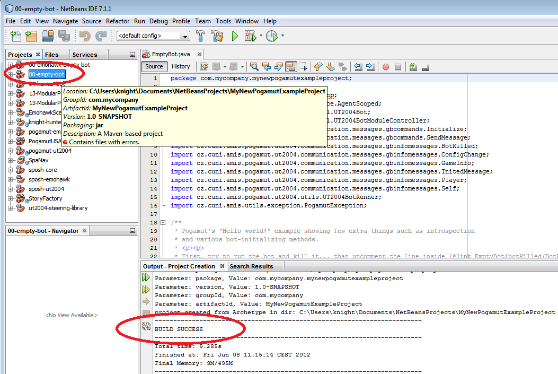This screenshot has width=558, height=374.
Task: Minimize the Navigator panel
Action: [132, 231]
